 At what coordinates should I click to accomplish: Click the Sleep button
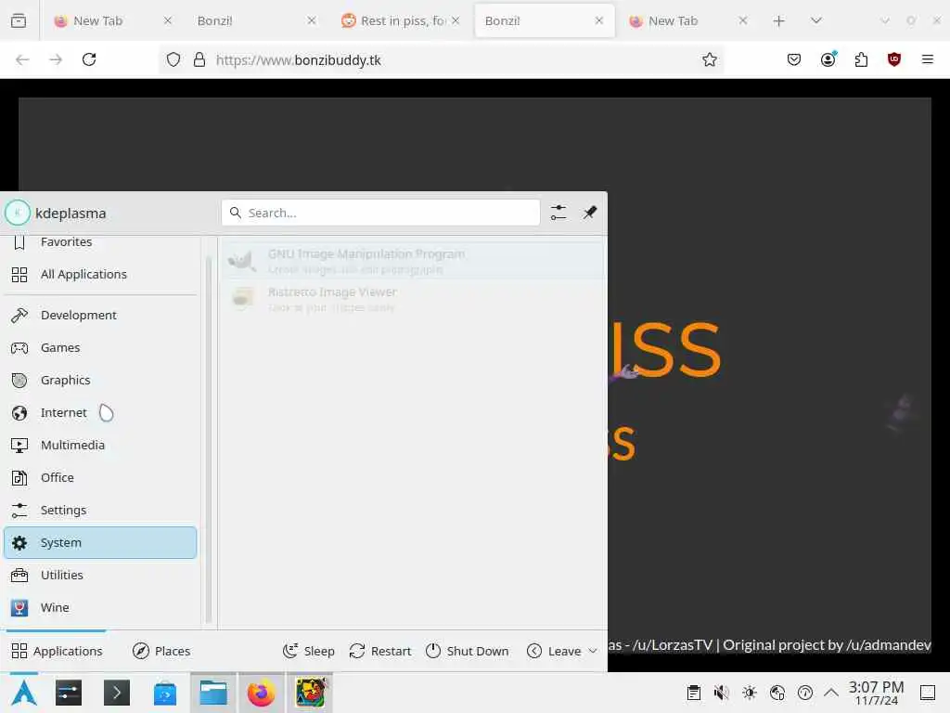click(308, 651)
